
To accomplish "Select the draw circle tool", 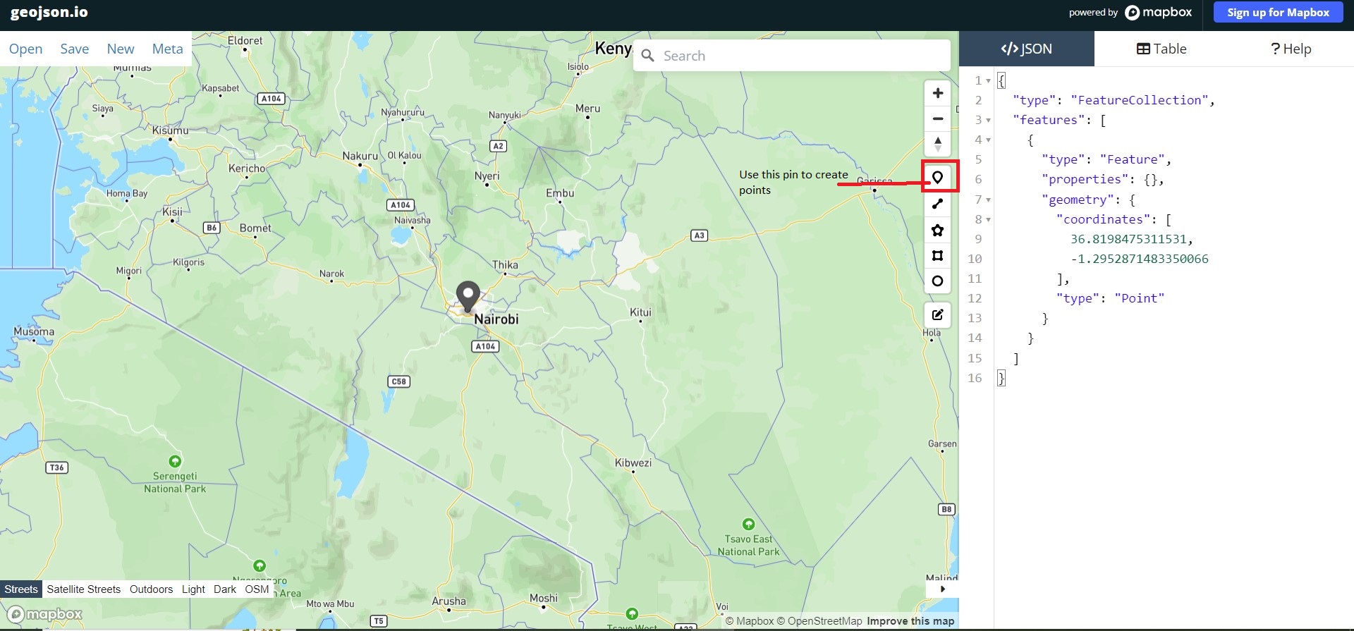I will tap(937, 281).
